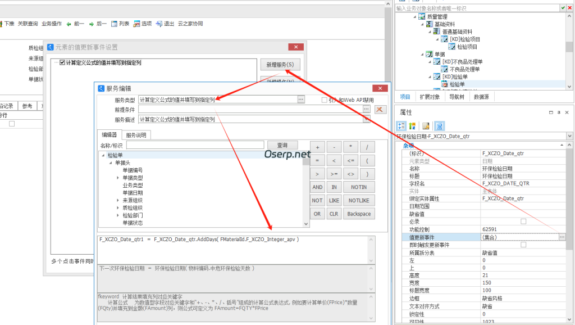Check the 即刻触发更新事件 checkbox
575x325 pixels.
tap(523, 244)
